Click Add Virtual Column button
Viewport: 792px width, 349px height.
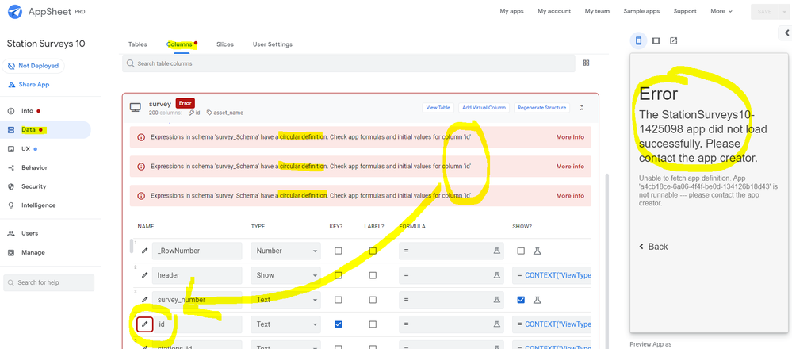click(x=484, y=108)
